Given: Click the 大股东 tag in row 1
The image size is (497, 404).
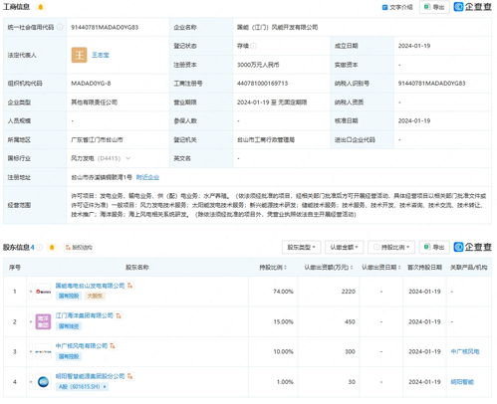Looking at the screenshot, I should 95,296.
